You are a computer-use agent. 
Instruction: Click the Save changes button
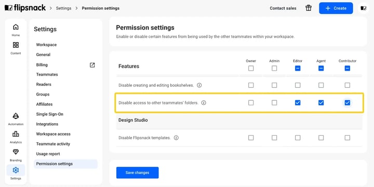coord(137,172)
